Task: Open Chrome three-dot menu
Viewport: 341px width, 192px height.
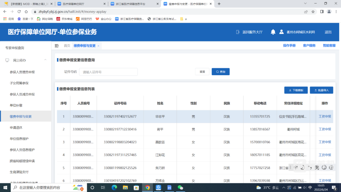Action: point(336,12)
